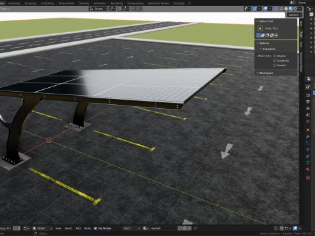The width and height of the screenshot is (315, 236).
Task: Open the Physics properties tab
Action: click(308, 149)
